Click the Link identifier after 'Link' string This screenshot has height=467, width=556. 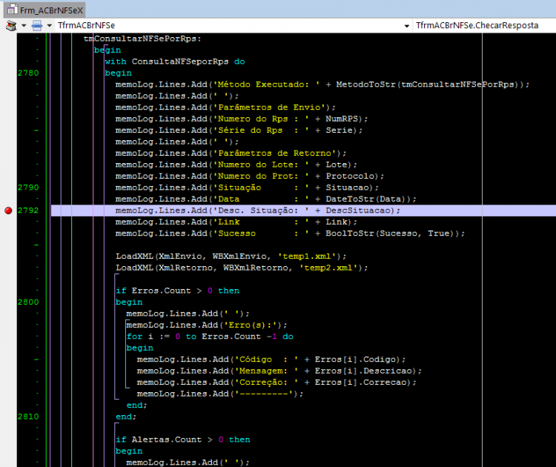click(336, 222)
